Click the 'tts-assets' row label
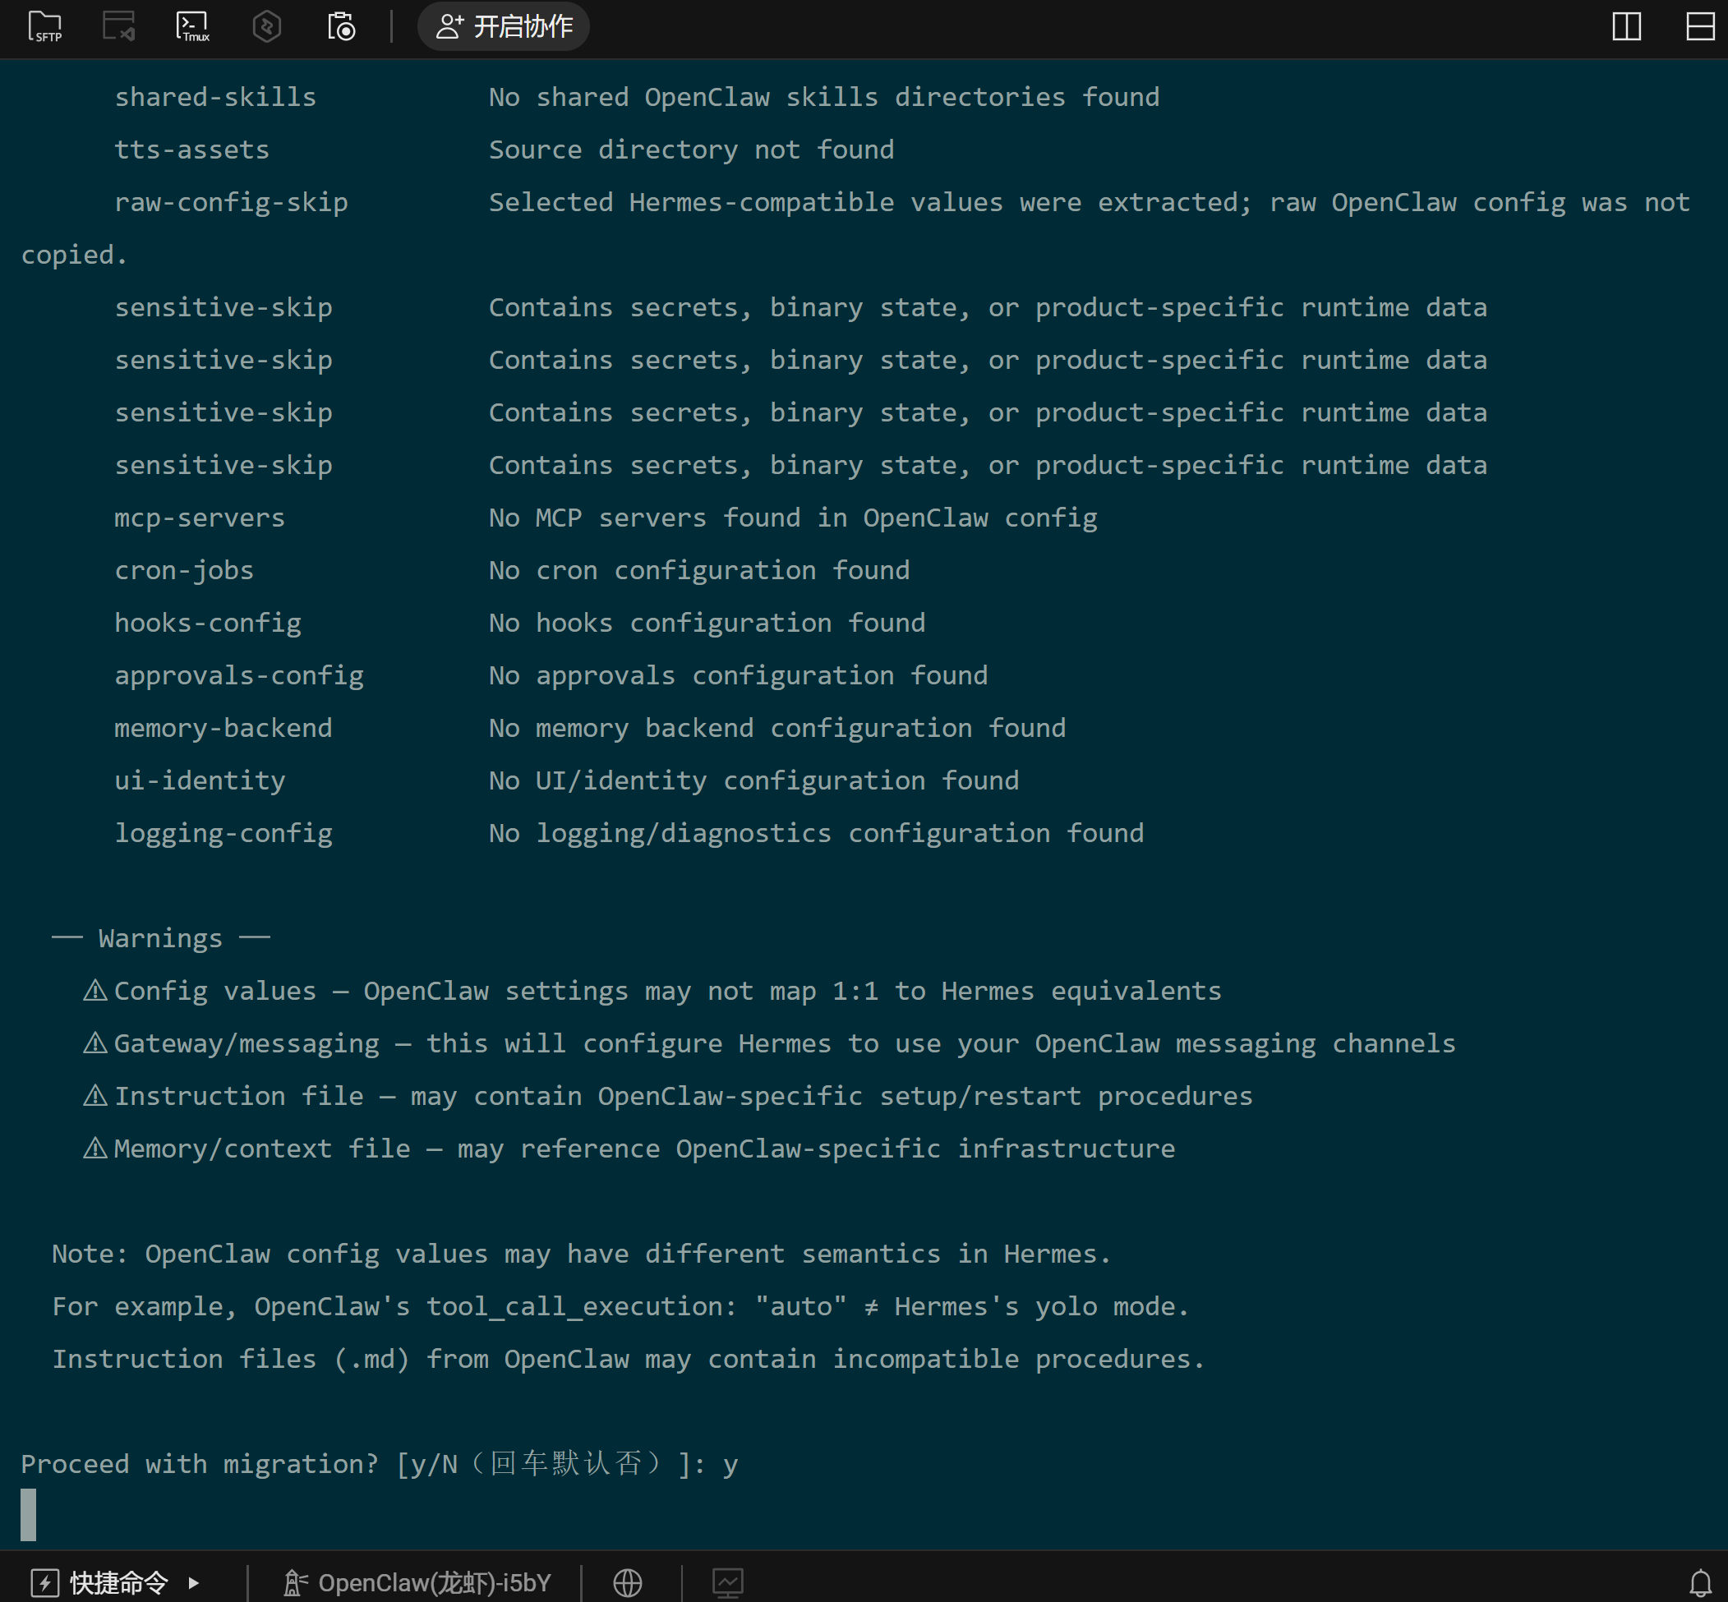This screenshot has width=1728, height=1602. point(191,150)
